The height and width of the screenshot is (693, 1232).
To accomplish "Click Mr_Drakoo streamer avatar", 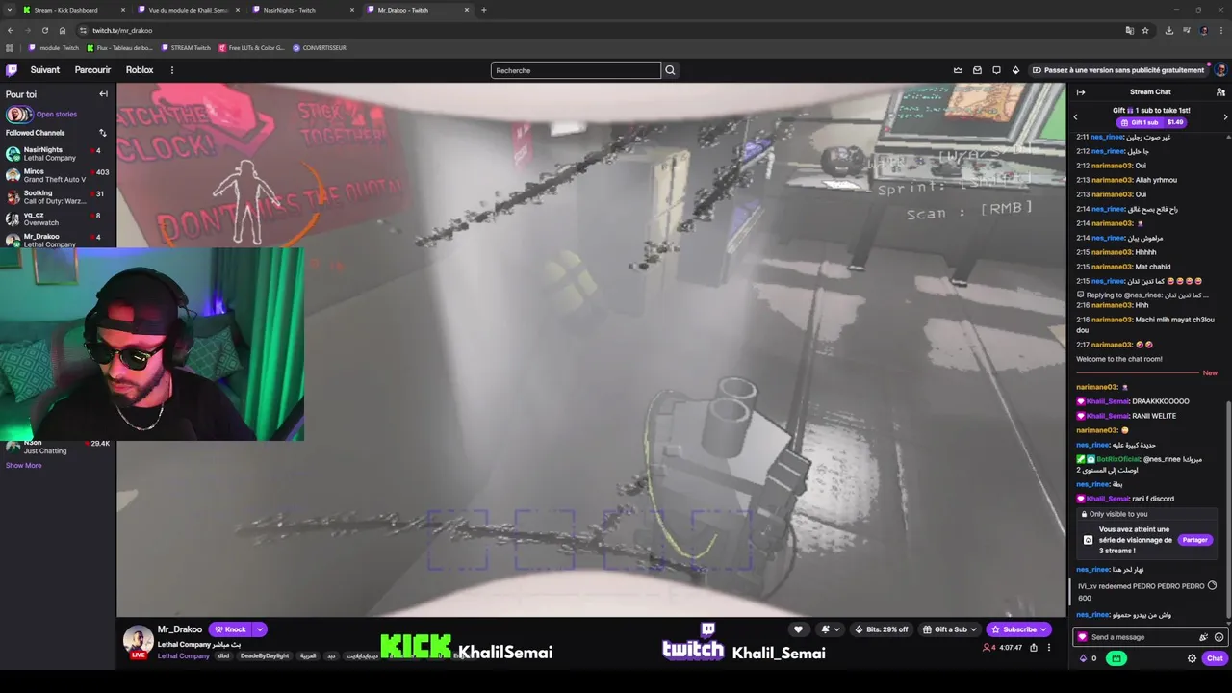I will click(138, 641).
